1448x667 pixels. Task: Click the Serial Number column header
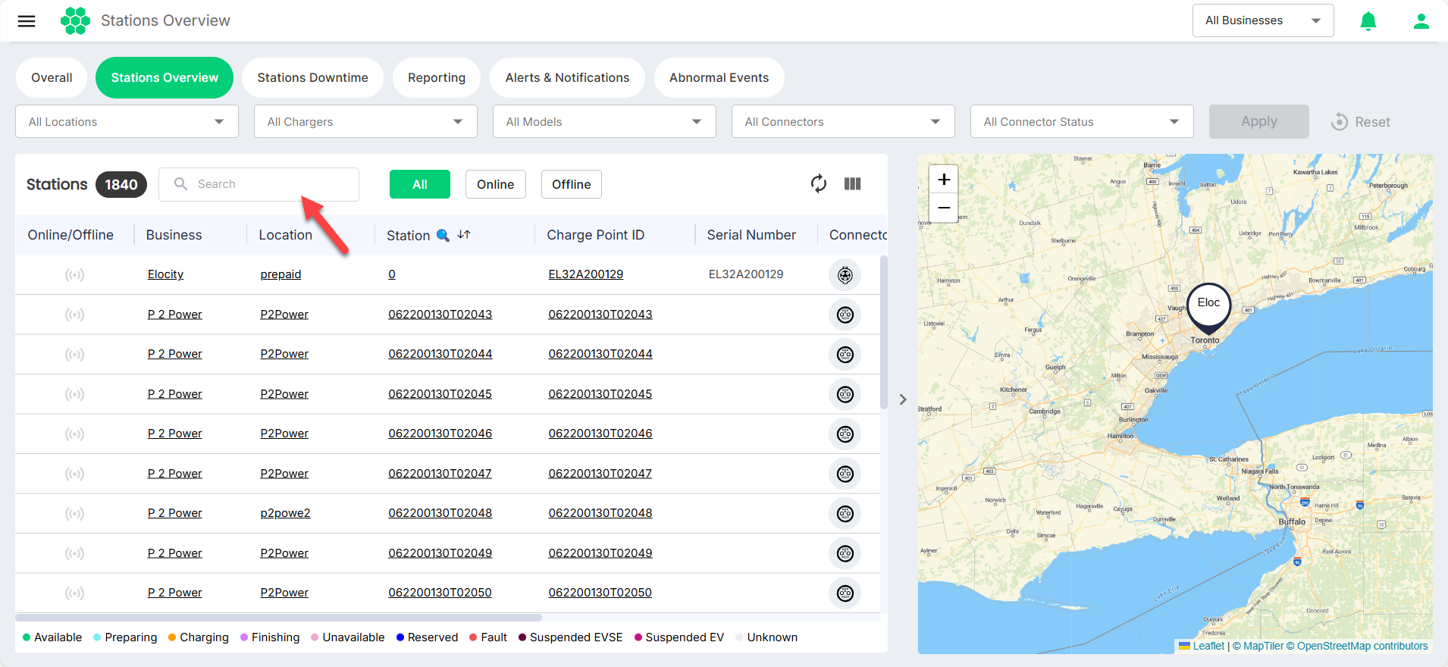tap(751, 235)
